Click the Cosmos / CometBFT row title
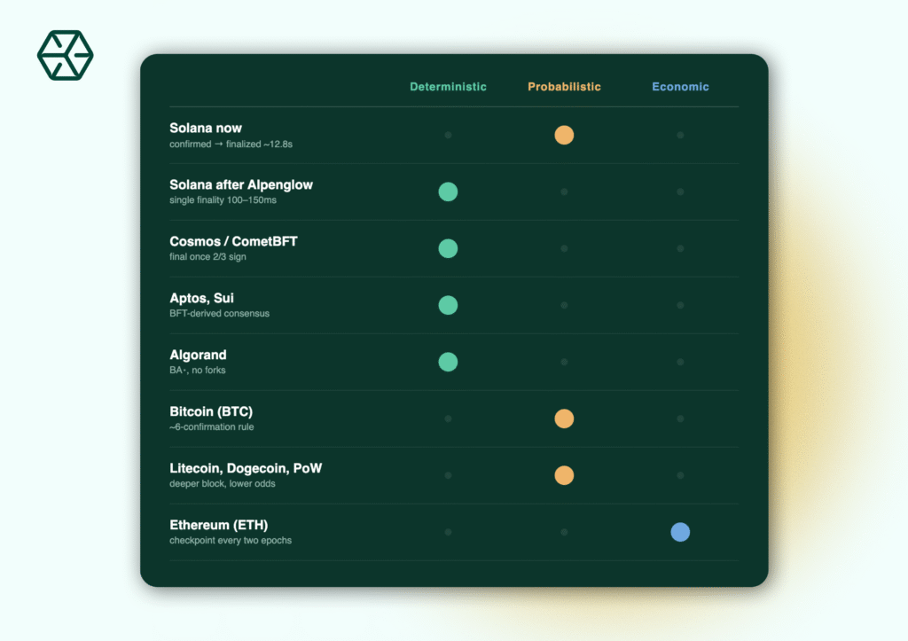 click(x=233, y=241)
